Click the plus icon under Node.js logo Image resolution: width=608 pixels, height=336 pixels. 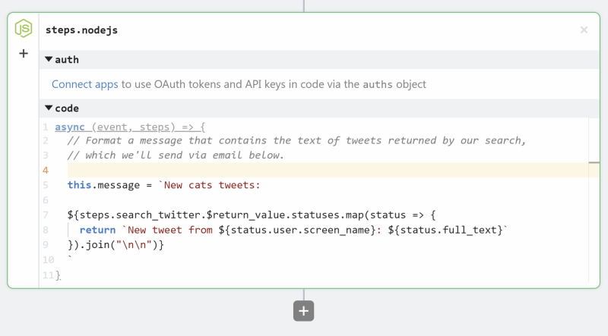pyautogui.click(x=24, y=53)
